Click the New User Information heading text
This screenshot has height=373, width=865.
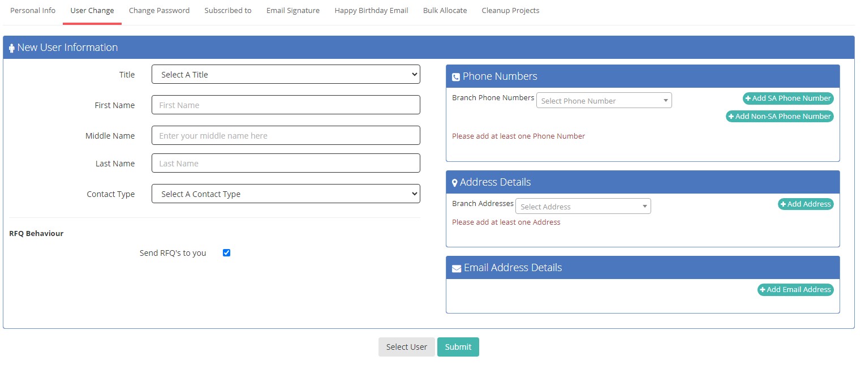click(x=67, y=48)
